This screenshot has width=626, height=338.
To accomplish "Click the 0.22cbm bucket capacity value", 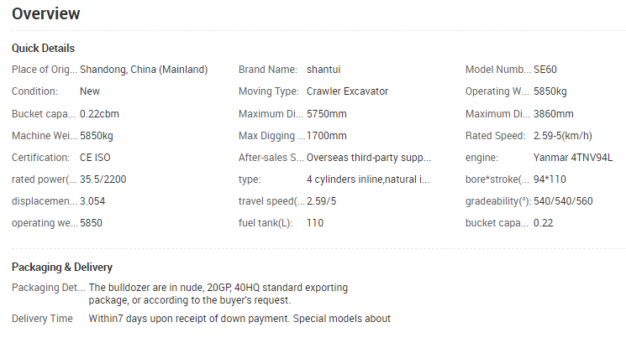I will tap(99, 114).
